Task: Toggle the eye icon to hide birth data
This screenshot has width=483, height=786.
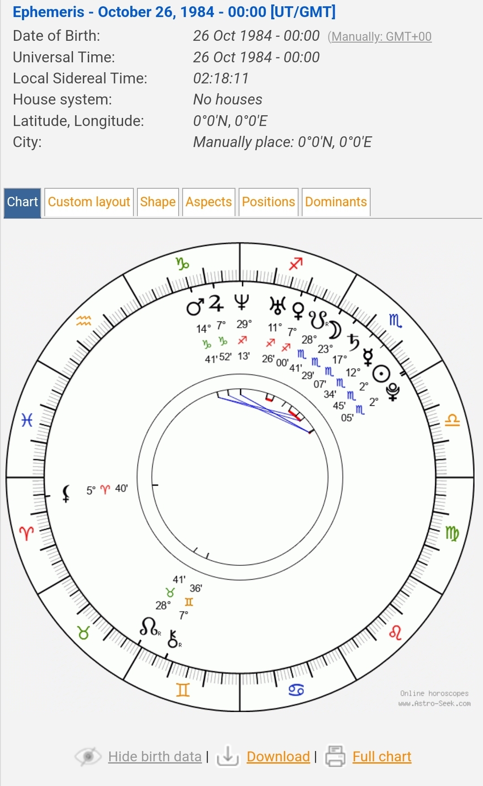Action: pos(88,756)
